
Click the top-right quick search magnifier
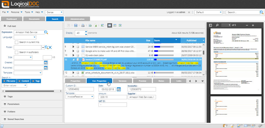[262, 12]
